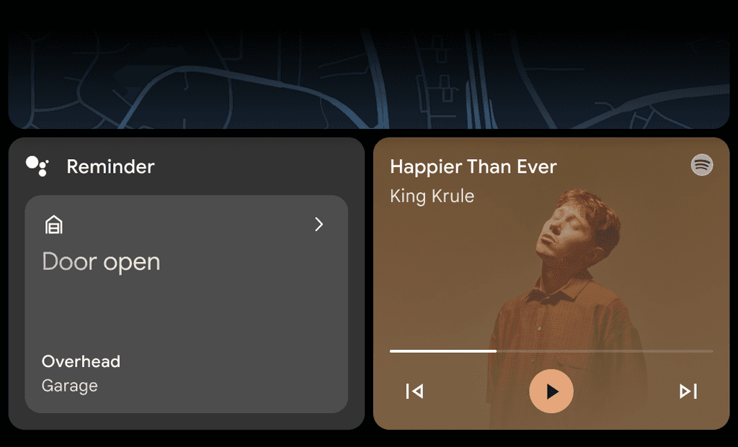
Task: Click the played portion of the progress bar
Action: [443, 351]
